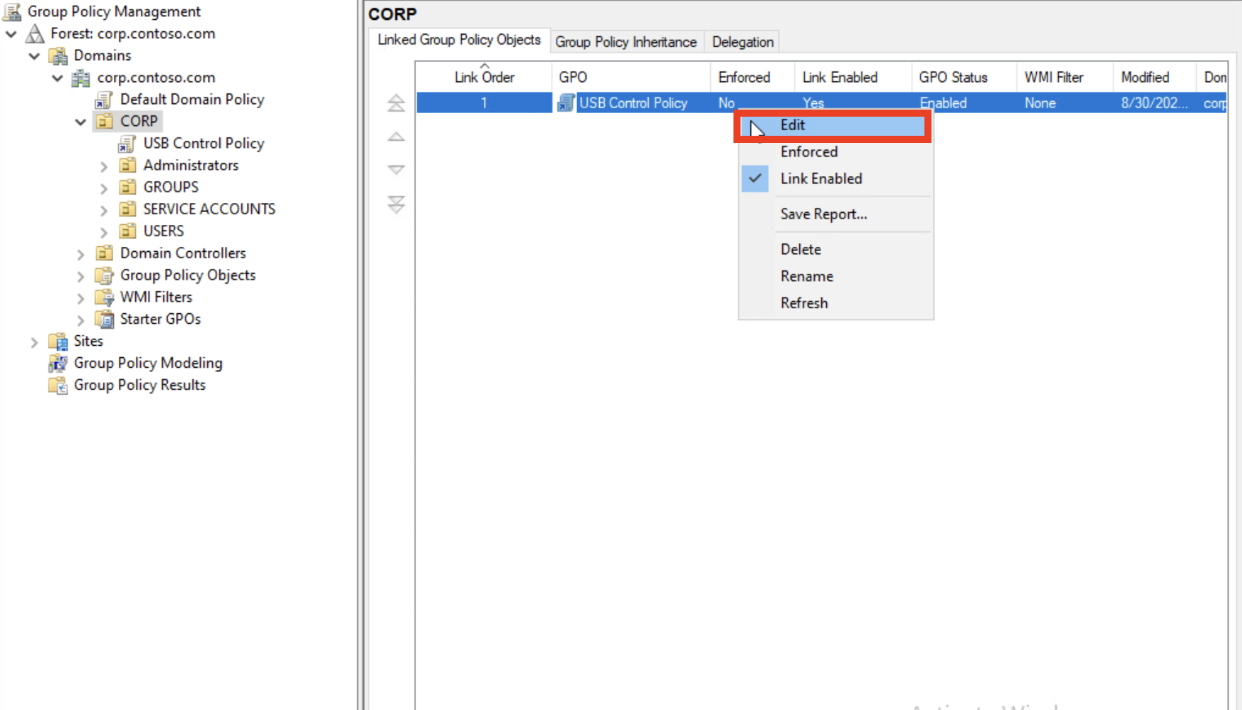The width and height of the screenshot is (1242, 710).
Task: Expand the Sites node
Action: tap(34, 343)
